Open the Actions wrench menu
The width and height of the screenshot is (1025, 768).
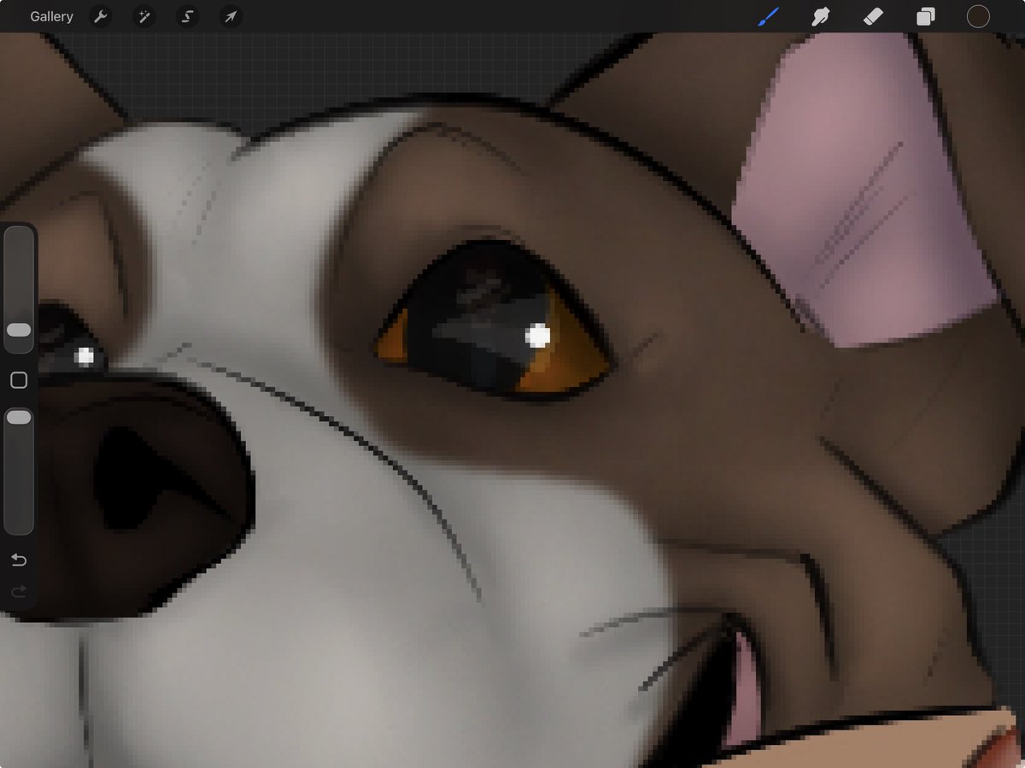(101, 16)
